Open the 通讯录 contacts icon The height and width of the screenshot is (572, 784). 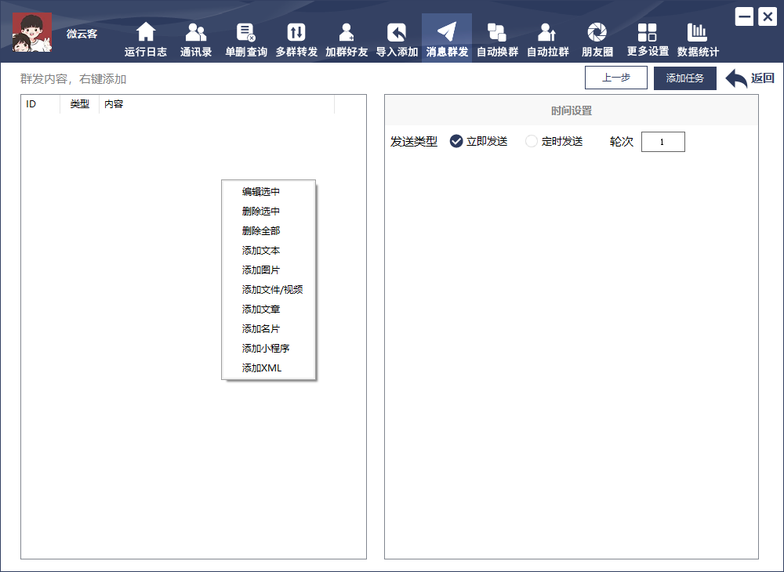pos(196,33)
